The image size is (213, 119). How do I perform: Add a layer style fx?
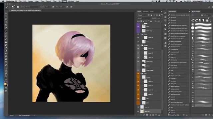click(x=144, y=115)
